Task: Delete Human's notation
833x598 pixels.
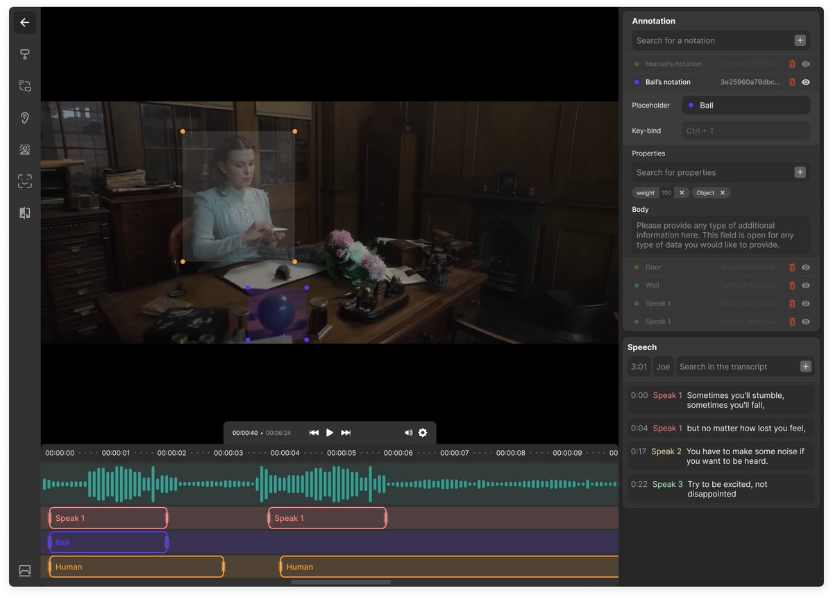Action: (x=792, y=64)
